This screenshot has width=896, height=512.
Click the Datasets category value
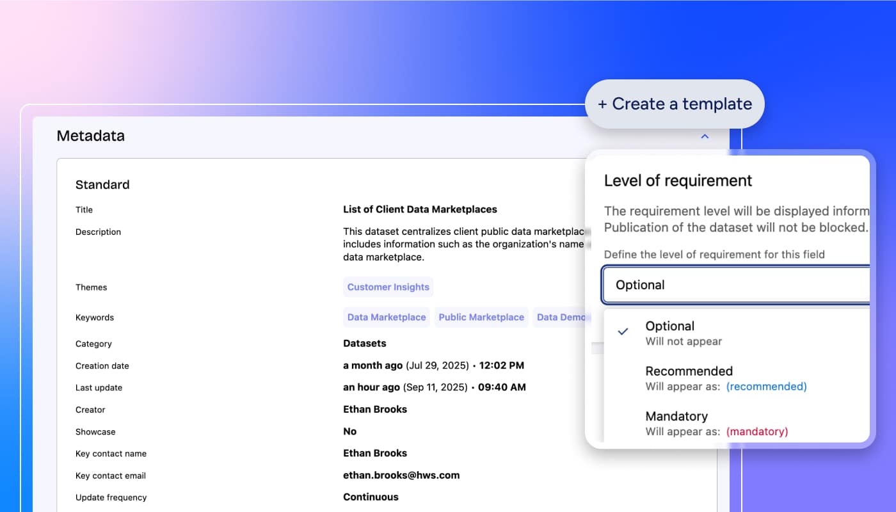tap(365, 344)
